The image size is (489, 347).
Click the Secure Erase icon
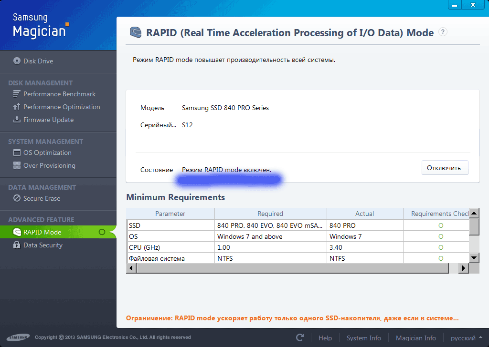17,198
